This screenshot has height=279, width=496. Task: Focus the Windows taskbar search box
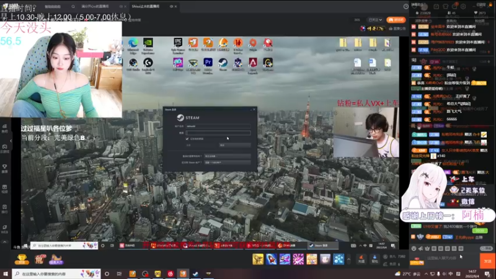click(56, 273)
